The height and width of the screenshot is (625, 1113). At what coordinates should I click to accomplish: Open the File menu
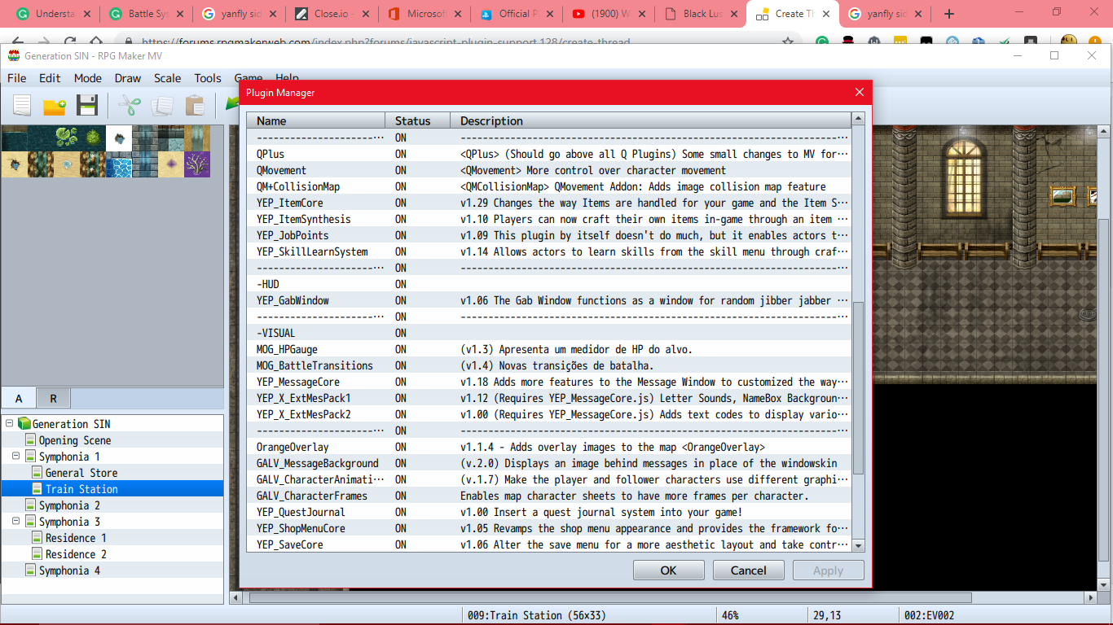16,78
